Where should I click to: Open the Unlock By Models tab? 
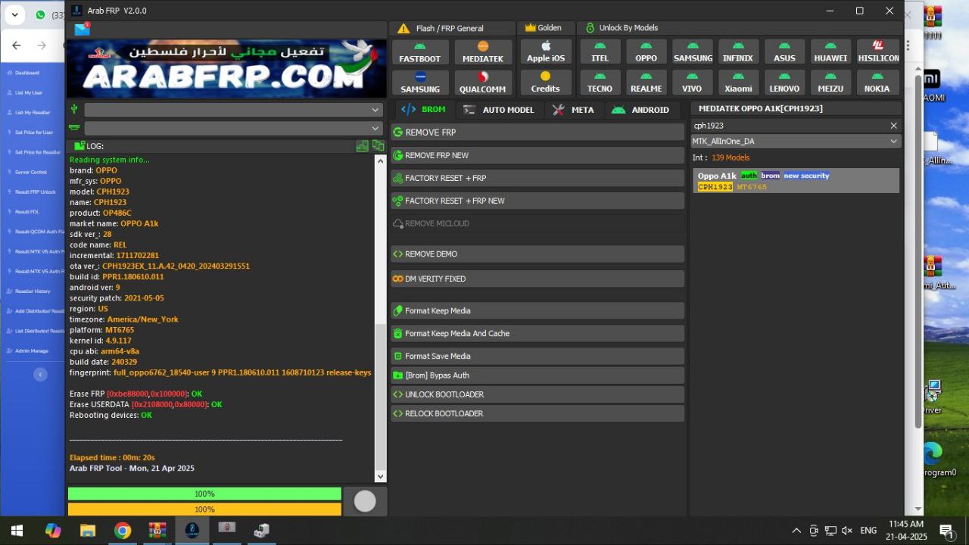click(622, 28)
